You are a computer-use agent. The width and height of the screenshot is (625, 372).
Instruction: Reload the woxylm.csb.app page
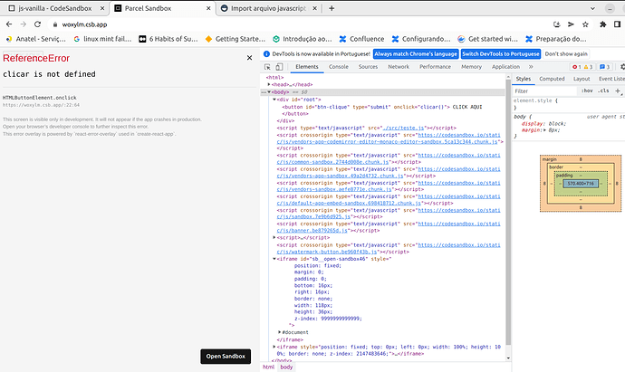37,24
